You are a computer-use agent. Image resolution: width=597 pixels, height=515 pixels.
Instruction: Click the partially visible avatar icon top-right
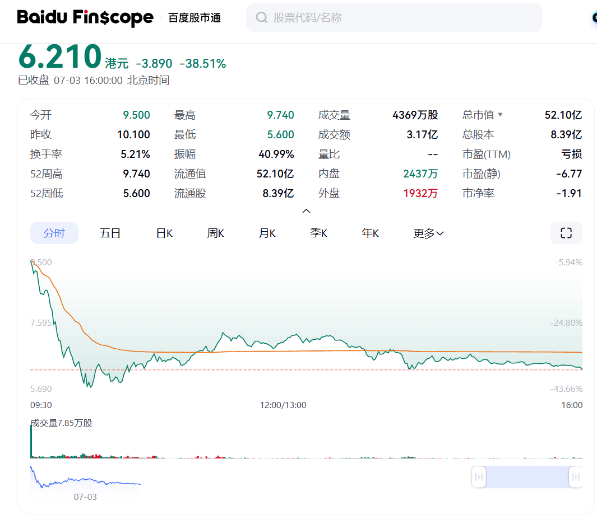[x=594, y=17]
